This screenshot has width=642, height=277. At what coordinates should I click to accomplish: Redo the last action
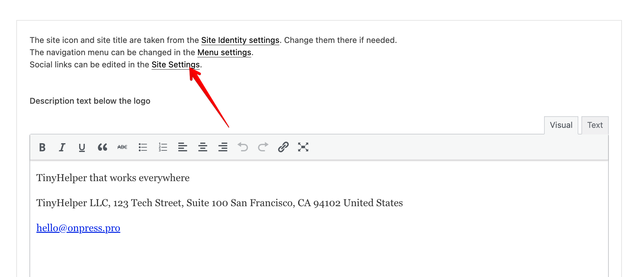click(x=263, y=147)
